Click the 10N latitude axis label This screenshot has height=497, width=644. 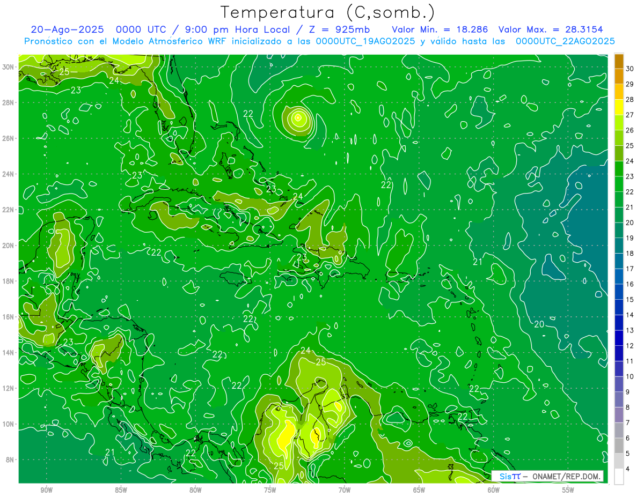pos(9,424)
